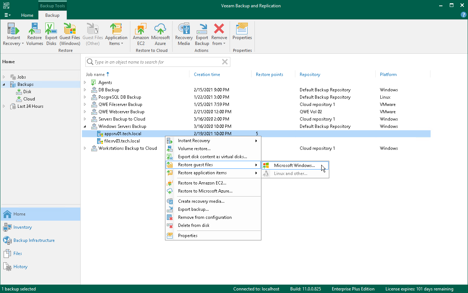The image size is (468, 293).
Task: Sort by the Creation time column
Action: pos(207,75)
